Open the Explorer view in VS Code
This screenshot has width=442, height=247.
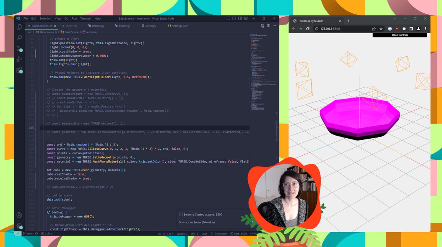click(x=20, y=27)
